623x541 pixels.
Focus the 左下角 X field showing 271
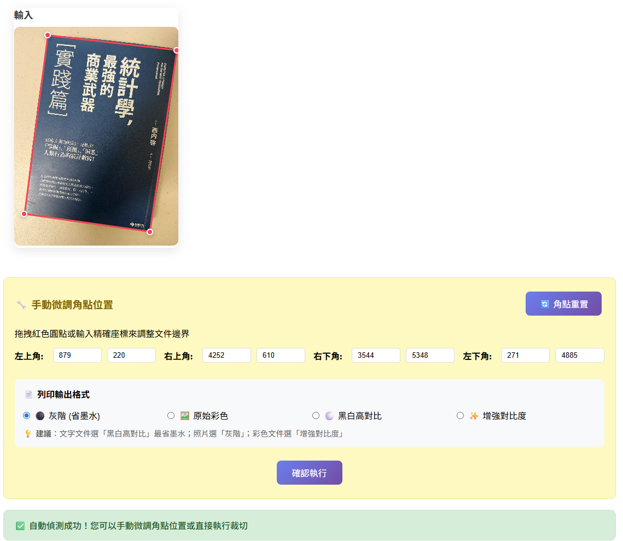pyautogui.click(x=525, y=355)
